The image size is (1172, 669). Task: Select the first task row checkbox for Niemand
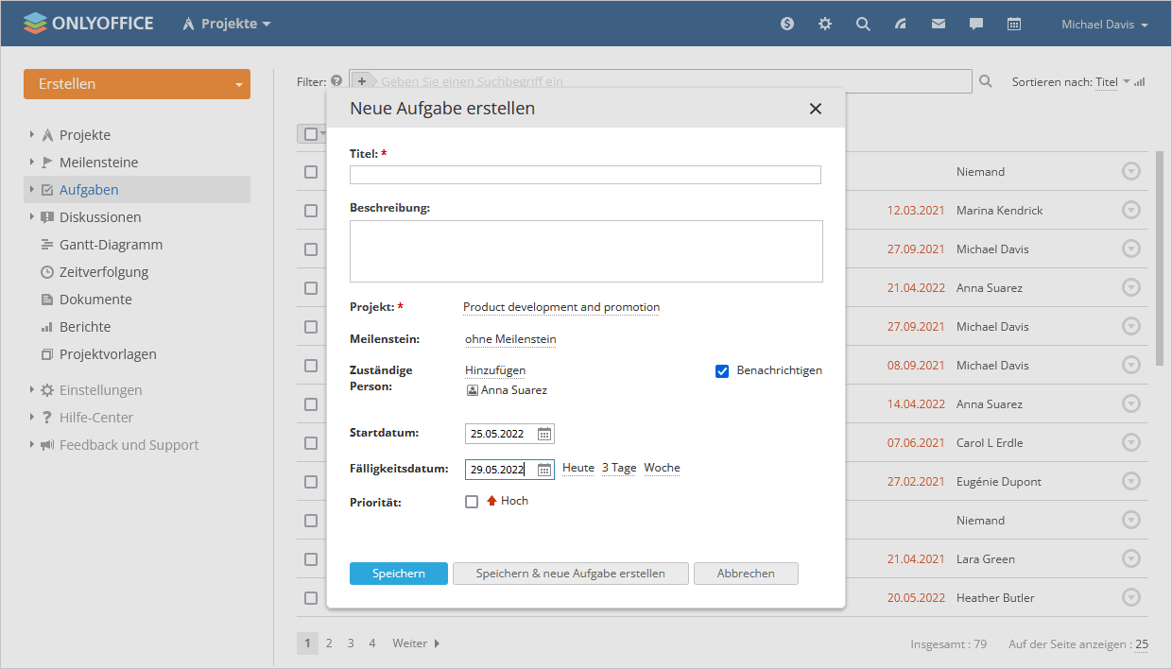[x=311, y=172]
